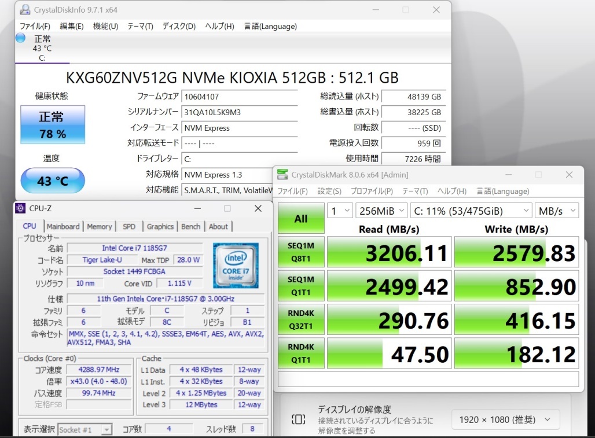Viewport: 595px width, 438px height.
Task: Click the CrystalDiskMark icon in its title bar
Action: point(282,174)
